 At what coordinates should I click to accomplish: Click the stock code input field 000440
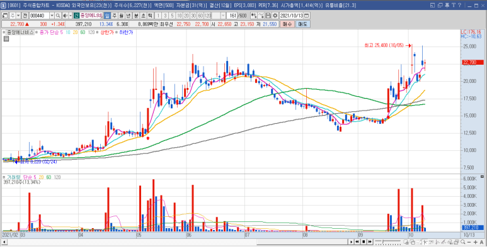coord(39,16)
